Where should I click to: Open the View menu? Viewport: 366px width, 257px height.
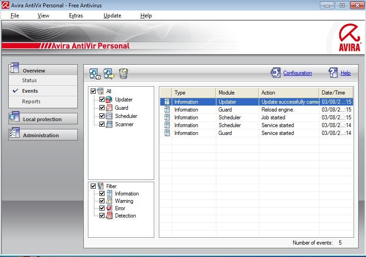[43, 16]
